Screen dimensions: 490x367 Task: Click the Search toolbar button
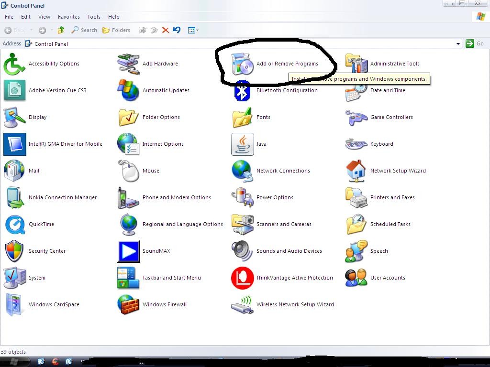(x=84, y=30)
